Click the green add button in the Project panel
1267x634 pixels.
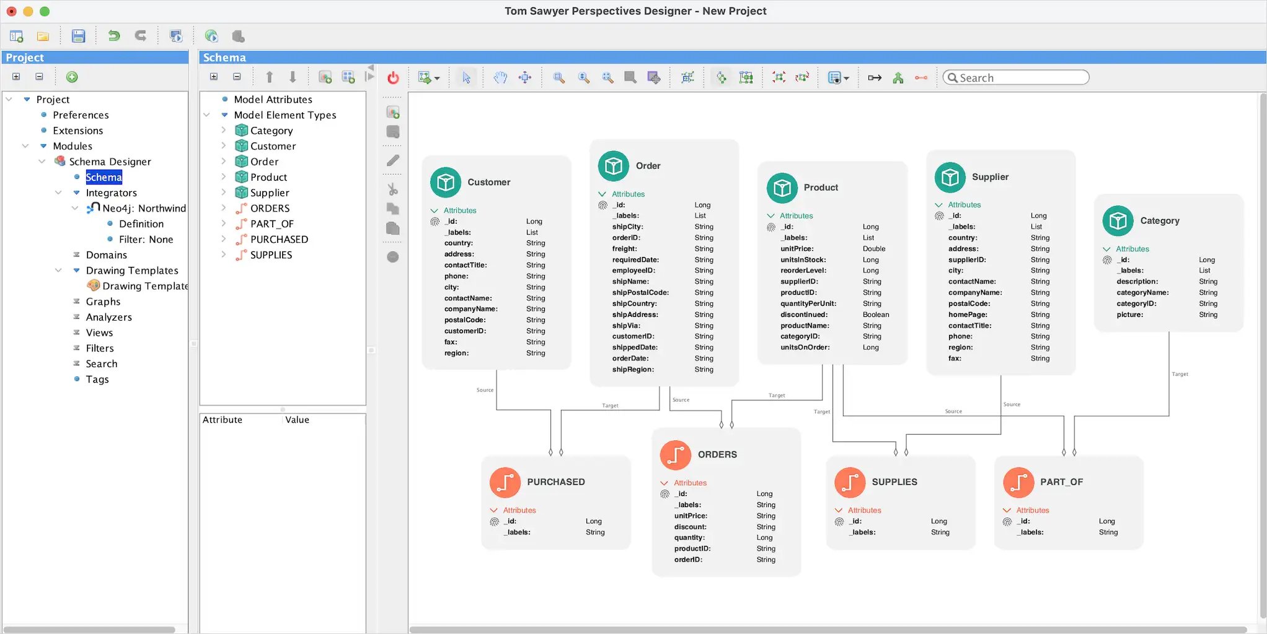72,76
